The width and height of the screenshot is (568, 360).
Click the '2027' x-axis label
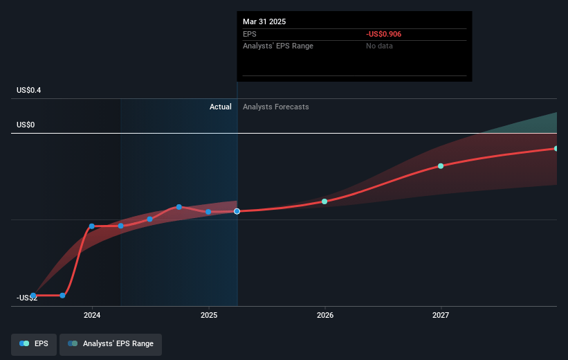pyautogui.click(x=441, y=316)
